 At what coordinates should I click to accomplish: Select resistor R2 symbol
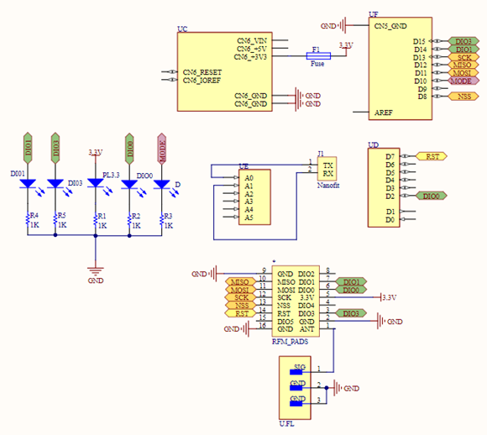(x=129, y=220)
